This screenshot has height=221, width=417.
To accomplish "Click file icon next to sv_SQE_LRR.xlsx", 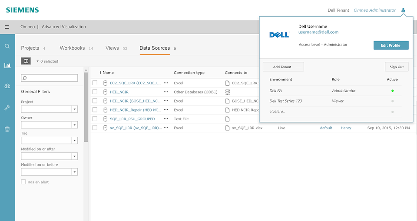I will point(227,128).
